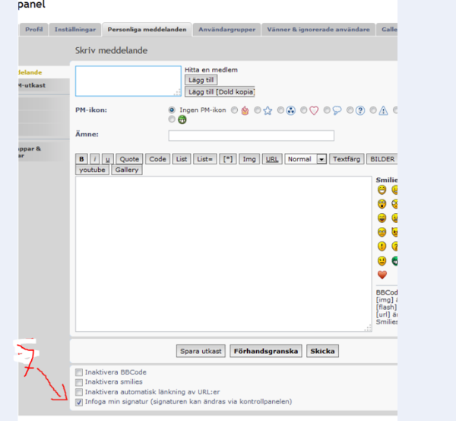Tick the Inaktivera smilies checkbox
The image size is (456, 421).
tap(79, 381)
